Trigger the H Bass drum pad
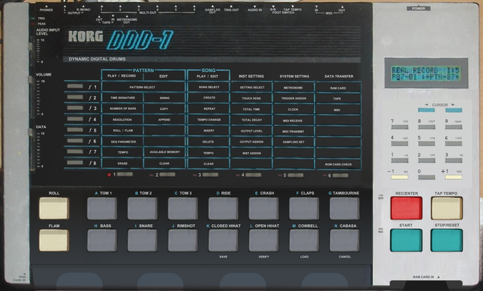This screenshot has height=291, width=483. (x=102, y=241)
